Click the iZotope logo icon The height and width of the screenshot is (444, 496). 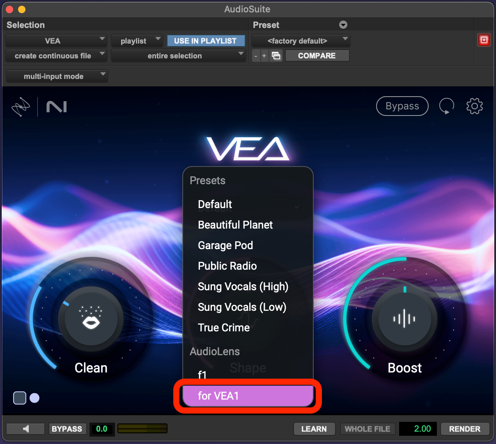pos(21,107)
